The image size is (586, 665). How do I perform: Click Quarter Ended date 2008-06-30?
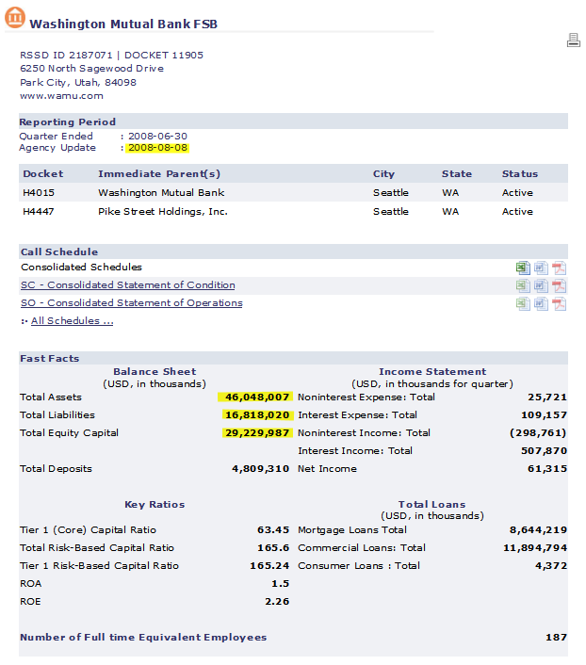(x=158, y=137)
